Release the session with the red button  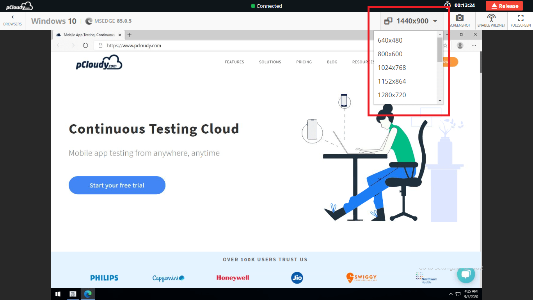pyautogui.click(x=504, y=6)
